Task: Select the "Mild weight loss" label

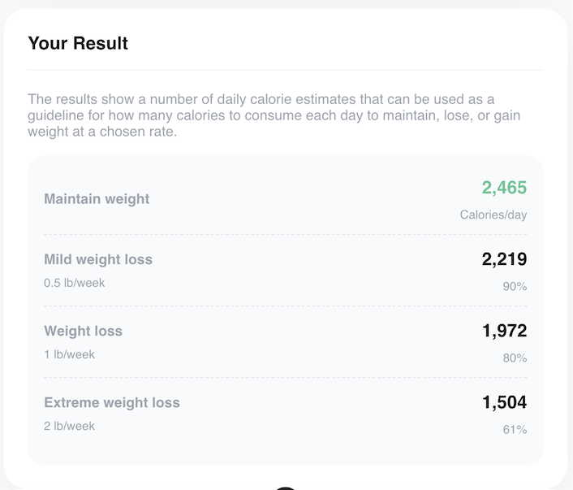Action: 98,260
